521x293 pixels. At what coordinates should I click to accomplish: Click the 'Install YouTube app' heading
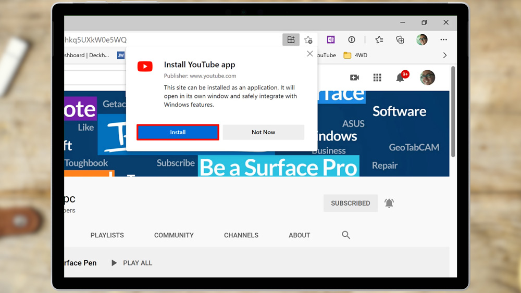click(x=200, y=65)
